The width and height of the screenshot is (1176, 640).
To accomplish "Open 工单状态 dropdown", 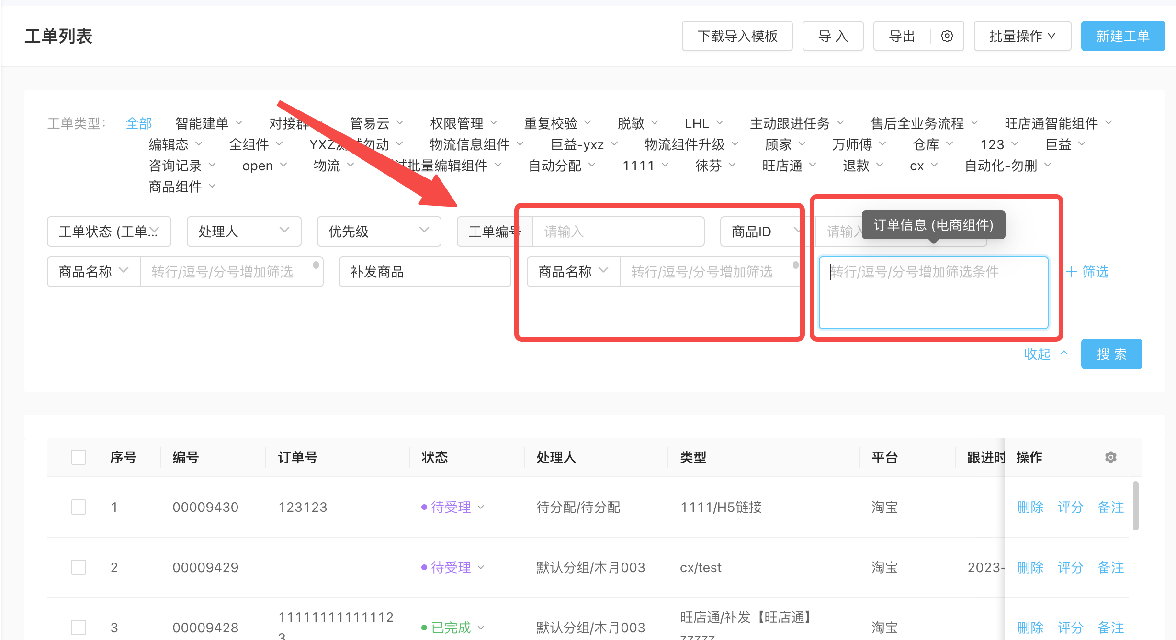I will [x=109, y=232].
